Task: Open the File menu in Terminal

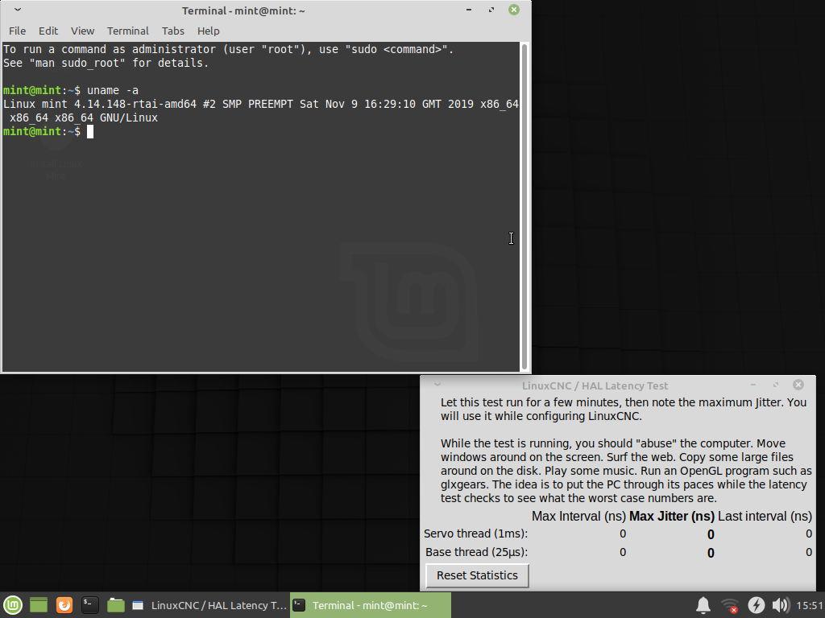Action: 18,31
